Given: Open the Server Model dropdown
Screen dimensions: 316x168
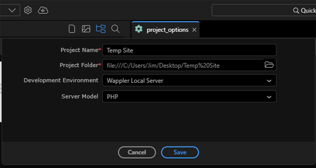Looking at the screenshot, I should 189,96.
